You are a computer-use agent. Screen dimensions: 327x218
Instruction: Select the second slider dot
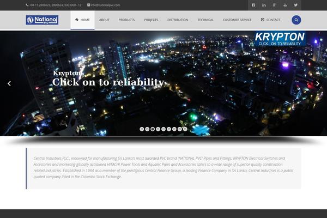pyautogui.click(x=147, y=129)
